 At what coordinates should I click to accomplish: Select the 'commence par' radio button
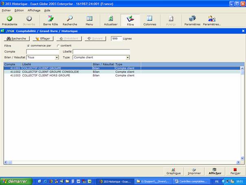point(29,45)
